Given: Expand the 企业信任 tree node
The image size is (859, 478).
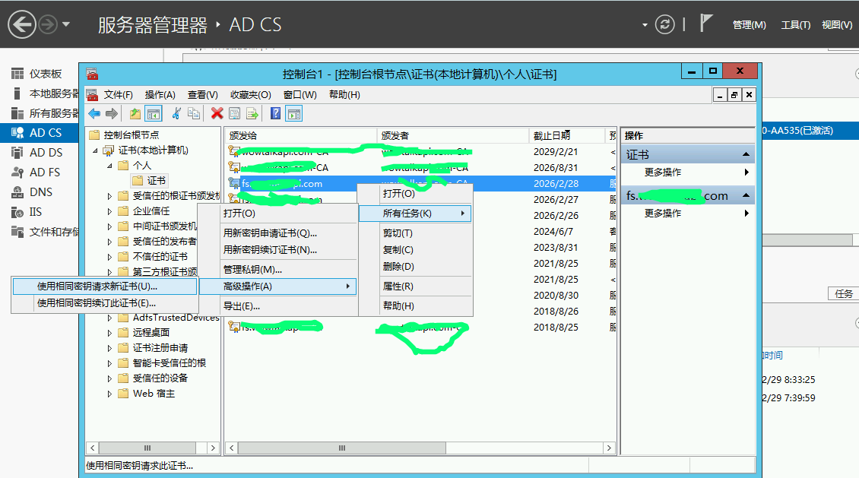Looking at the screenshot, I should point(109,211).
